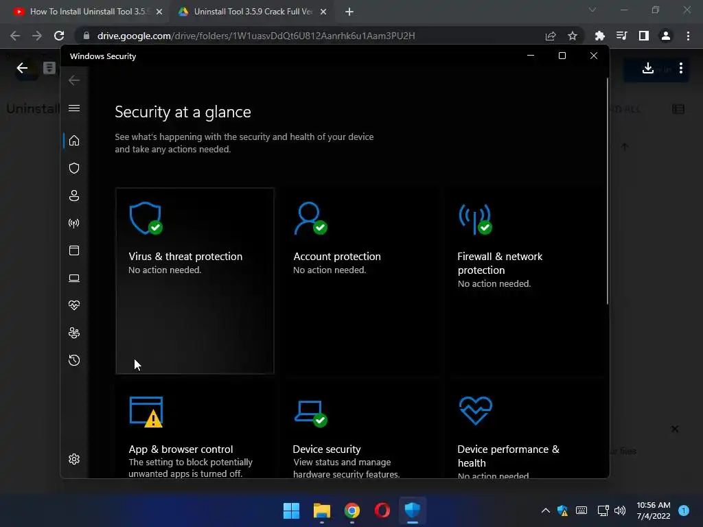Click Google Drive download icon

click(648, 68)
